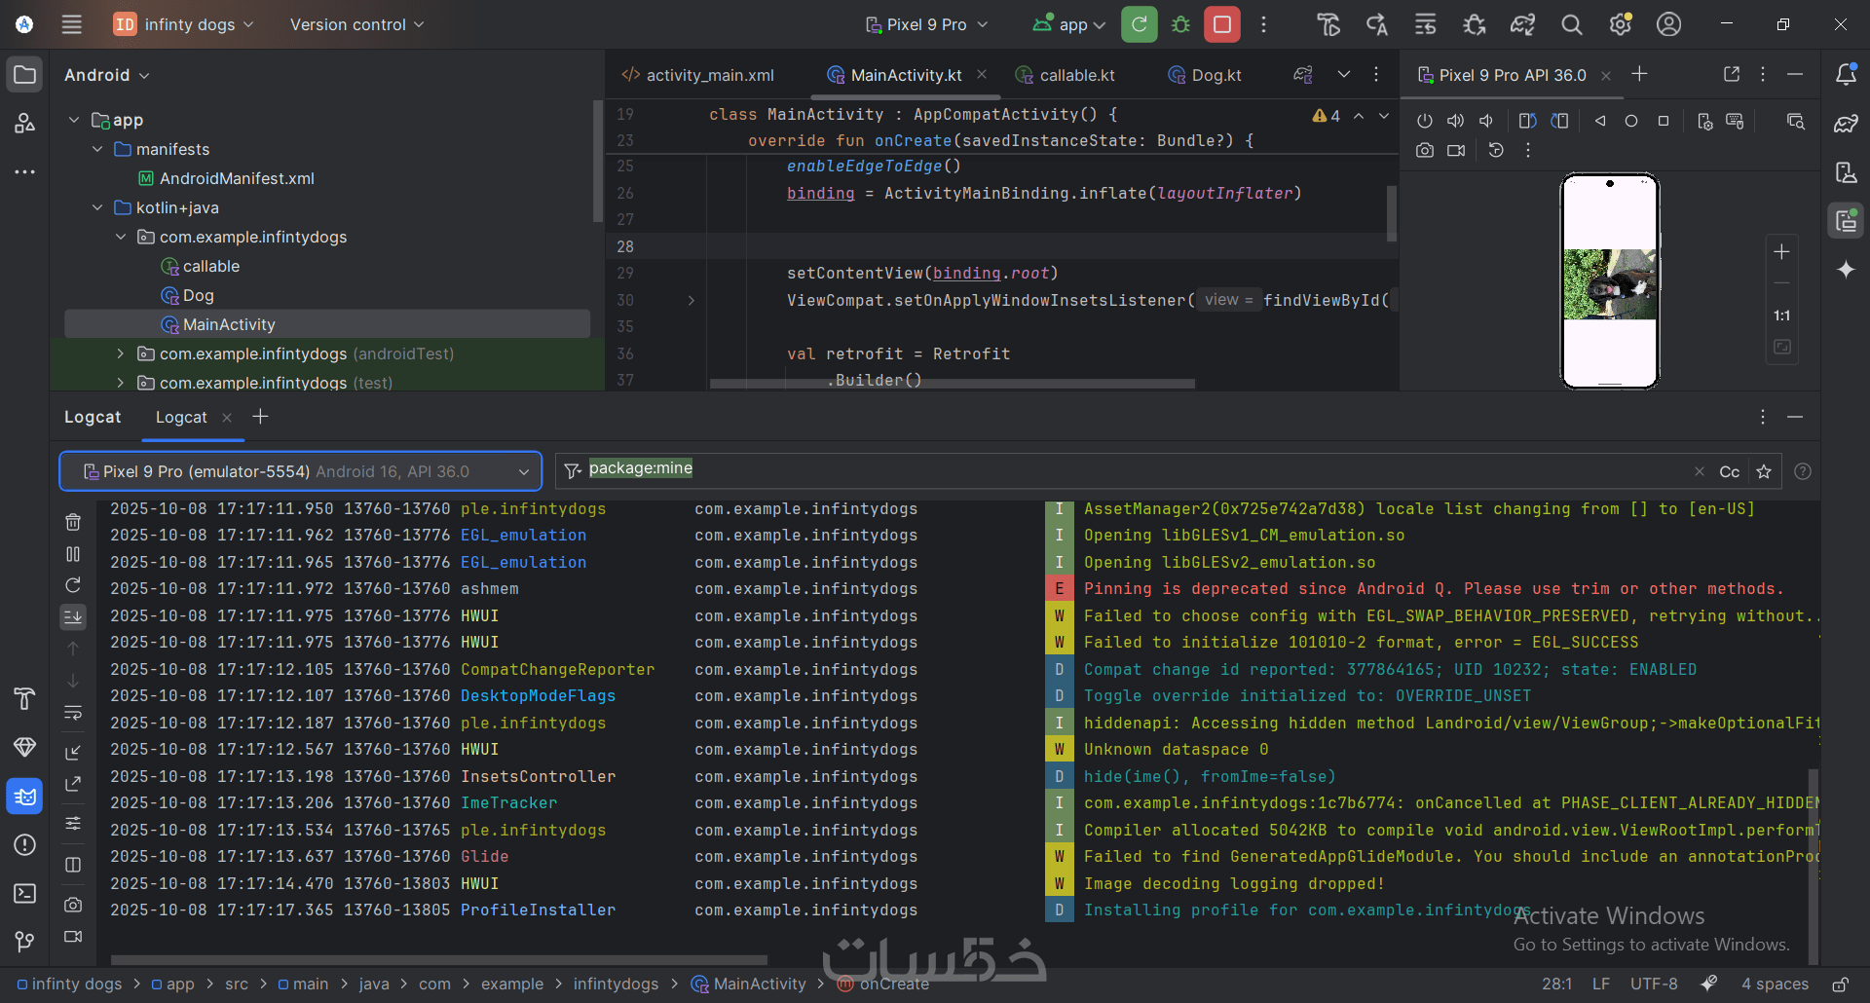The height and width of the screenshot is (1003, 1870).
Task: Open Pixel 9 Pro device selector in toolbar
Action: click(926, 24)
